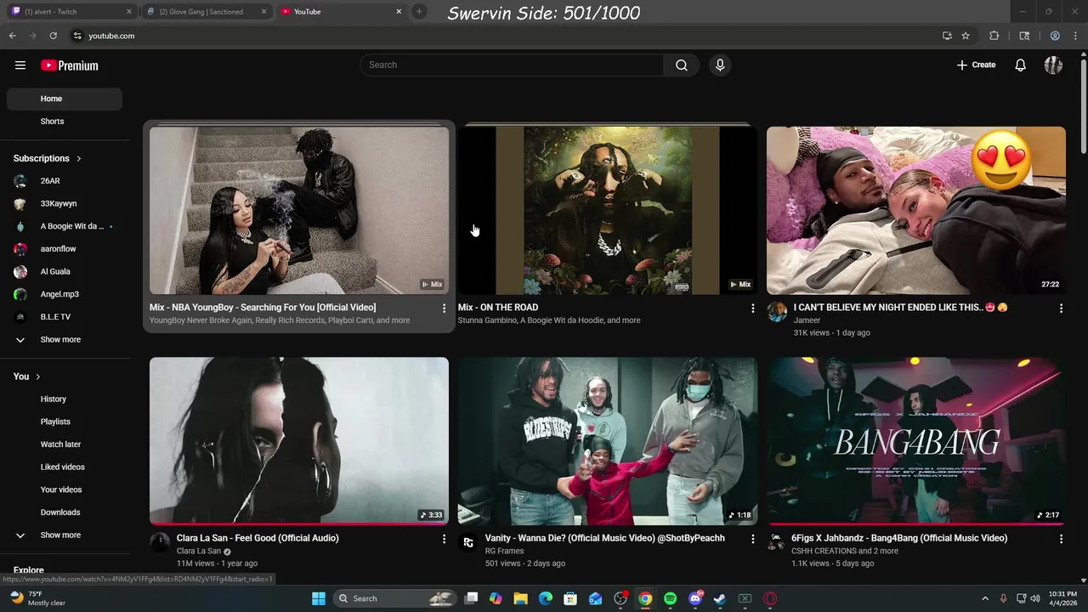The image size is (1088, 612).
Task: Open Playlists in the sidebar
Action: 65,422
